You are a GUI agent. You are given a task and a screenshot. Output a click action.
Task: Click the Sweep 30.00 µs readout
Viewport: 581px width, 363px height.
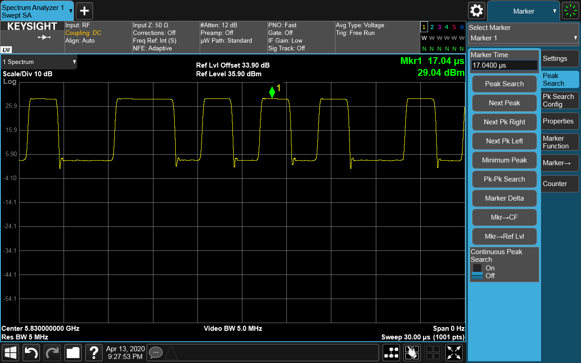click(423, 337)
